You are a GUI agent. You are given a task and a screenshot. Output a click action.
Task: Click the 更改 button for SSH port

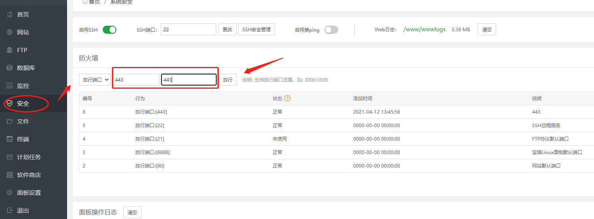(227, 29)
